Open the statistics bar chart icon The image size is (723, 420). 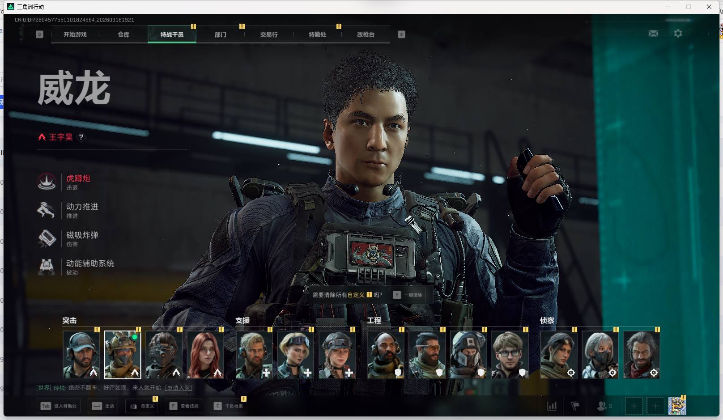click(x=552, y=406)
